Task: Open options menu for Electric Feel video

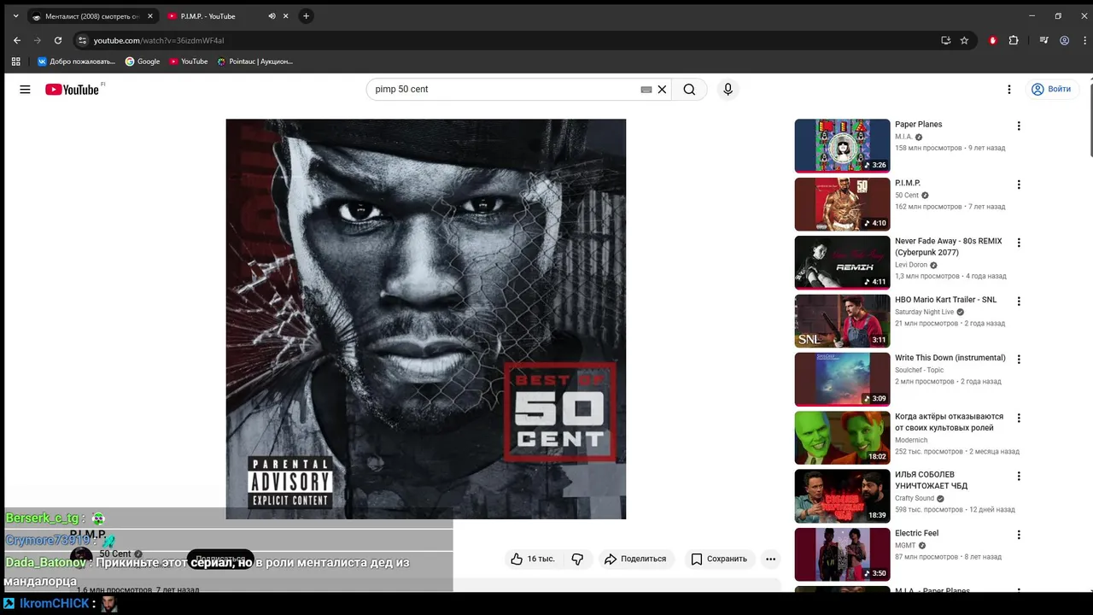Action: pos(1018,535)
